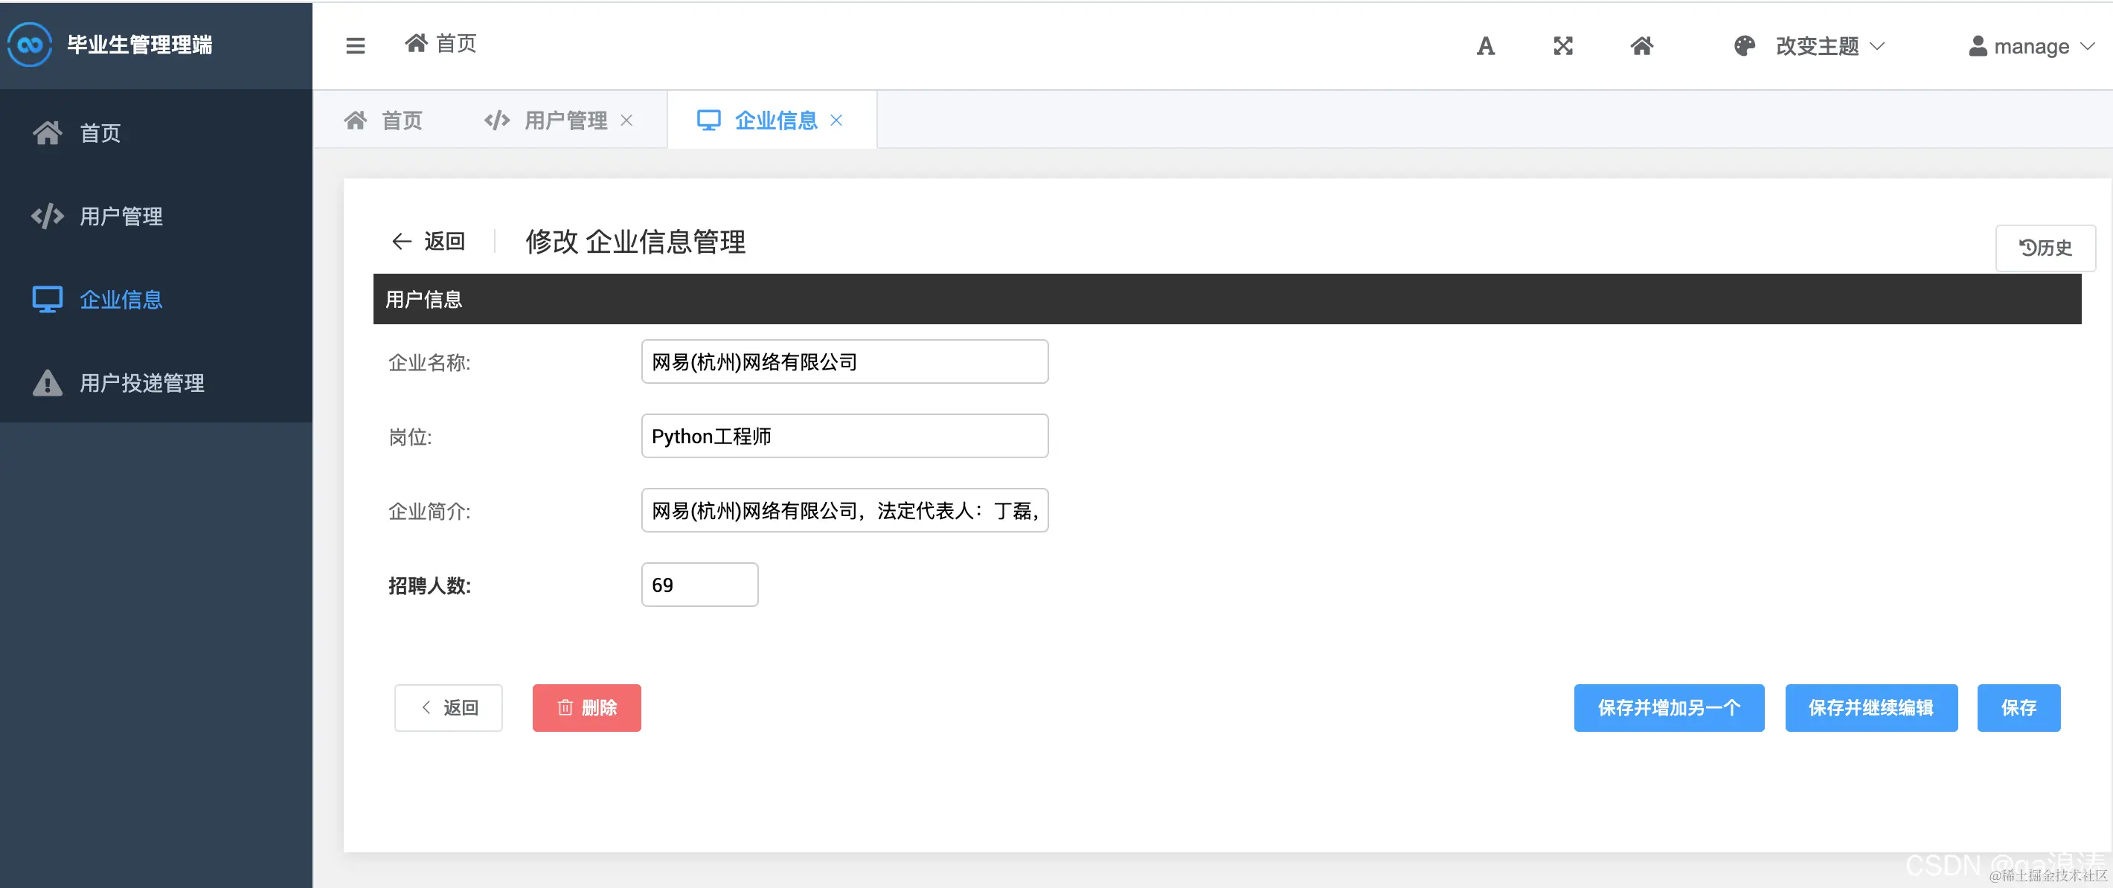Image resolution: width=2113 pixels, height=888 pixels.
Task: Open the theme palette icon
Action: tap(1744, 46)
